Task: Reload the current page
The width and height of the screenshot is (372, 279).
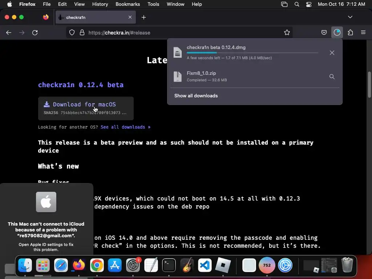Action: (35, 33)
